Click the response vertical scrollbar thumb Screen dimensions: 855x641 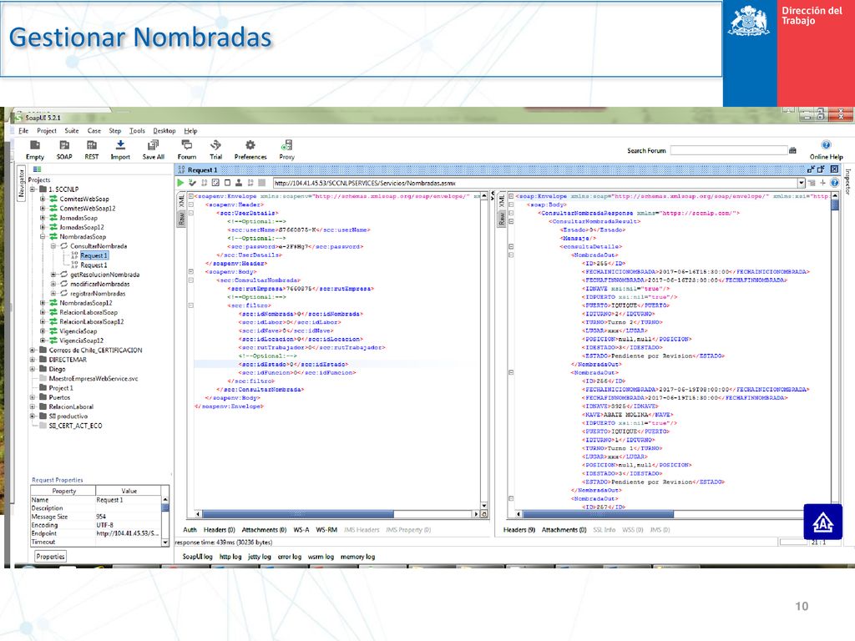click(x=834, y=204)
